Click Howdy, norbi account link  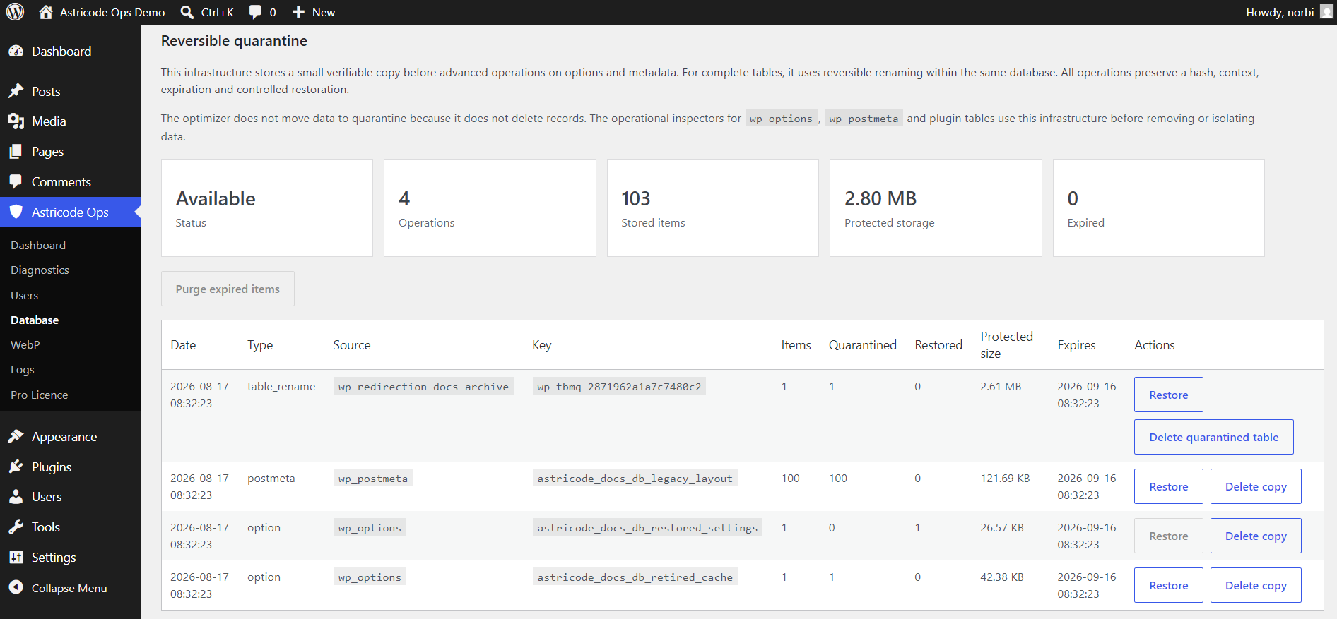point(1280,12)
